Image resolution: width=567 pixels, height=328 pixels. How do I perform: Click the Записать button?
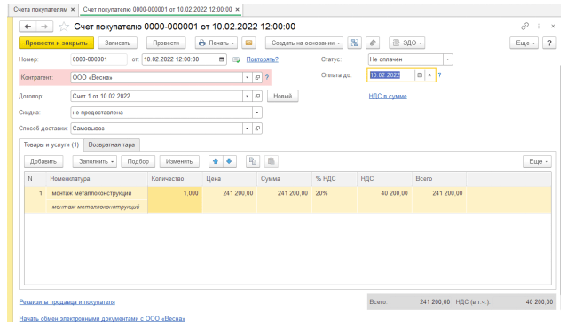tap(117, 43)
